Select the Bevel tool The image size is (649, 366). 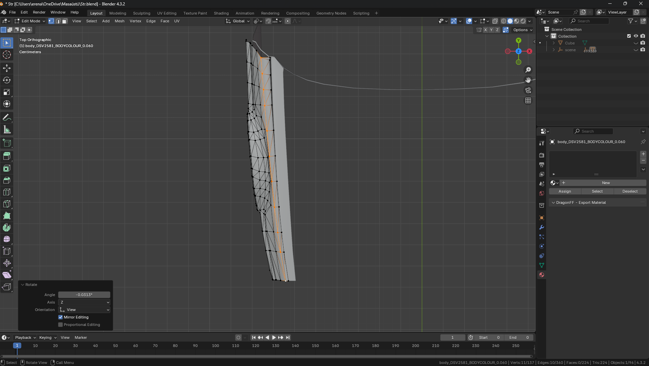[x=7, y=180]
